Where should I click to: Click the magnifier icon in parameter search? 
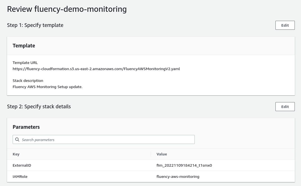click(17, 140)
